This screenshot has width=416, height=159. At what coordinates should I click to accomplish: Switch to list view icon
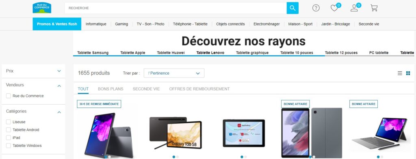click(x=400, y=73)
